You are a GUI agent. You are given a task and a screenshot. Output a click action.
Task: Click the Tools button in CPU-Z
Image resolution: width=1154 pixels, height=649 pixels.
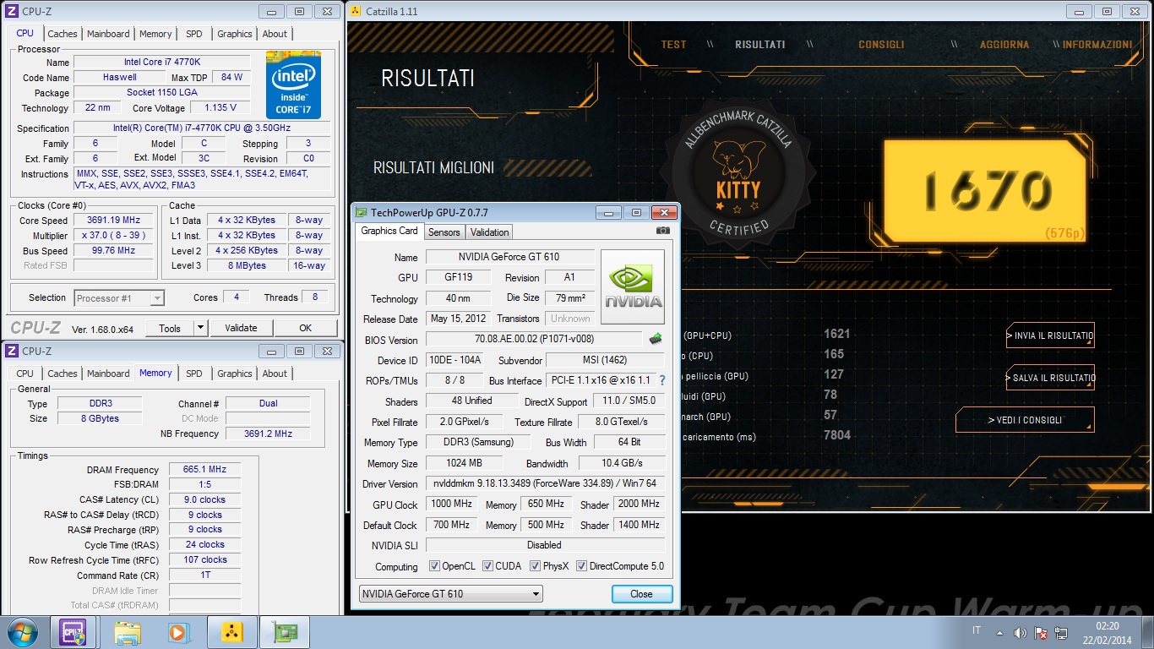tap(170, 328)
